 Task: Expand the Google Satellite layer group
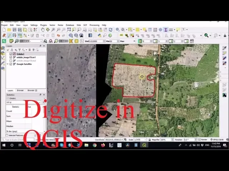pos(8,64)
